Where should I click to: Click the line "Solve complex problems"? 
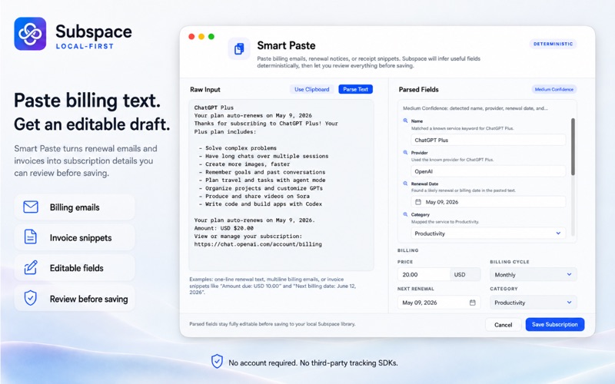pos(241,147)
